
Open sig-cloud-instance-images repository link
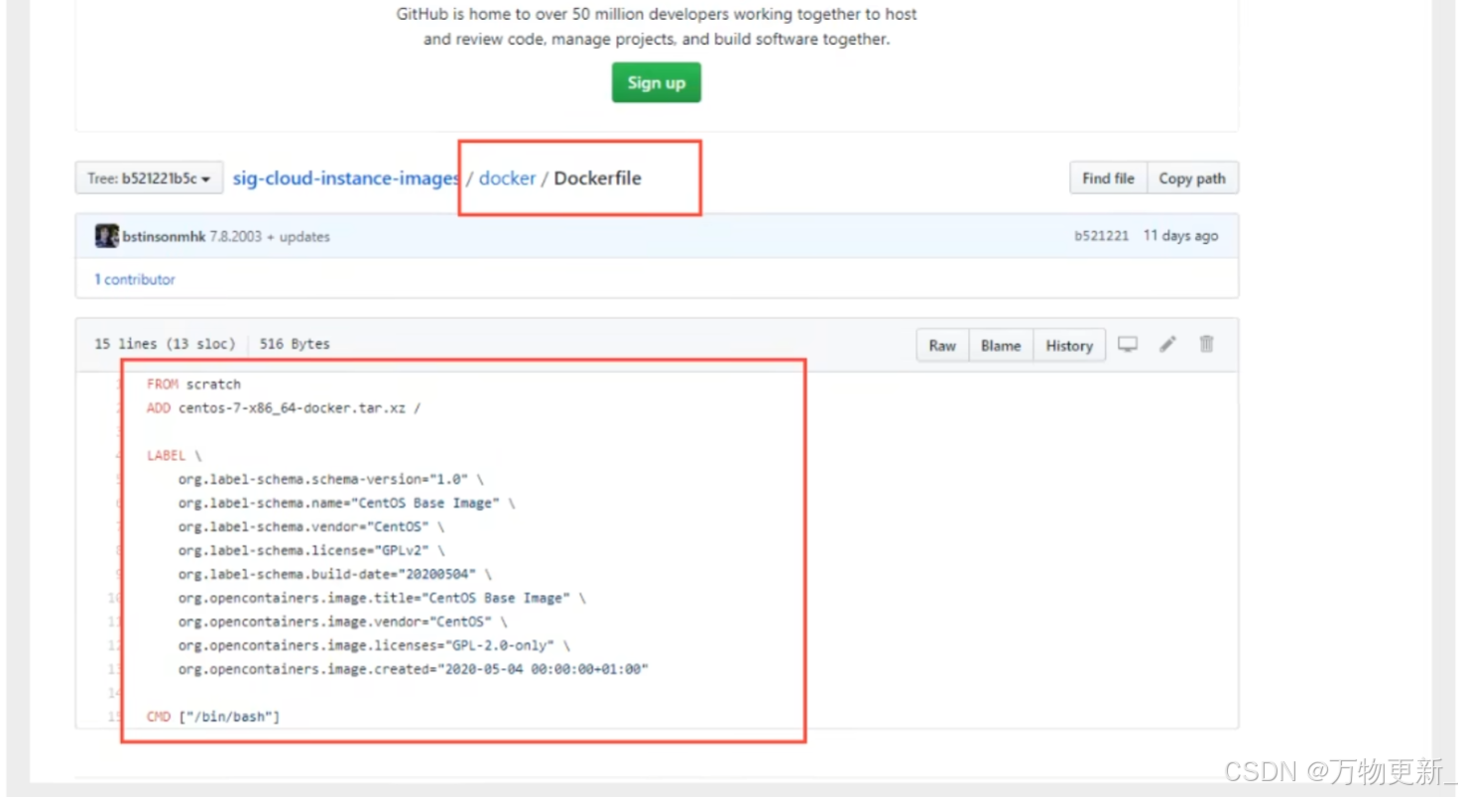346,178
